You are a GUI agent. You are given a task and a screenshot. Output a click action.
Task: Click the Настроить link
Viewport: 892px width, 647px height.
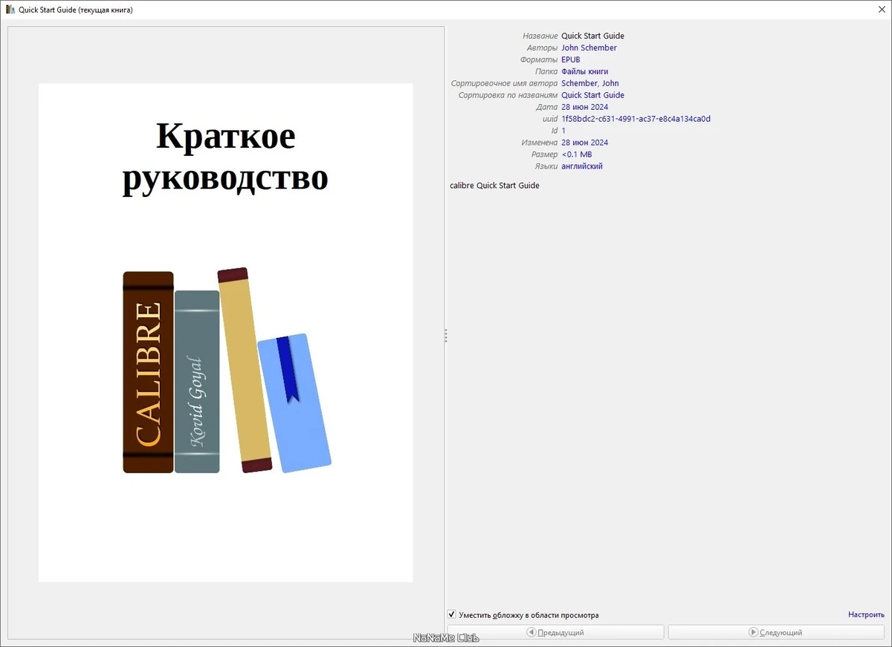tap(866, 615)
